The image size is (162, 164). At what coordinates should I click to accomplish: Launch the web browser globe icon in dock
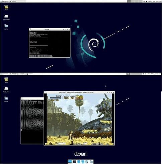coord(83,162)
